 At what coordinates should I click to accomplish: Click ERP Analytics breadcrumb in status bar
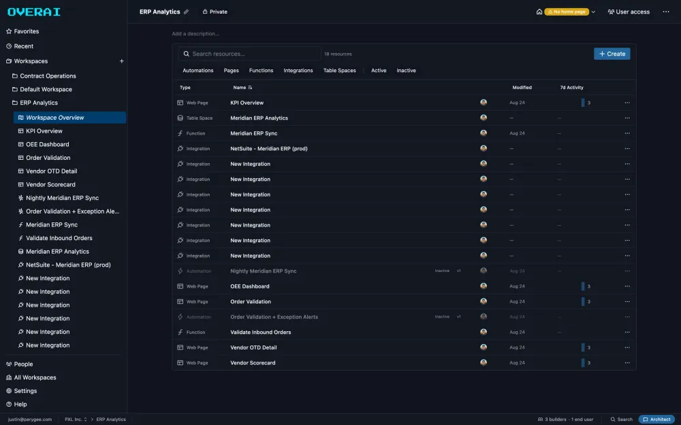(x=111, y=420)
